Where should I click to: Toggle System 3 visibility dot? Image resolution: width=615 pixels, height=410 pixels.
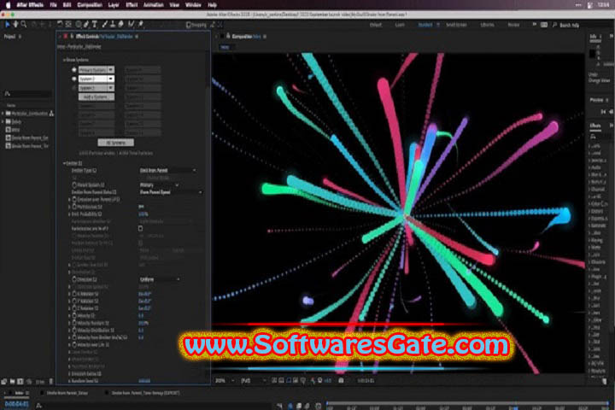[73, 88]
